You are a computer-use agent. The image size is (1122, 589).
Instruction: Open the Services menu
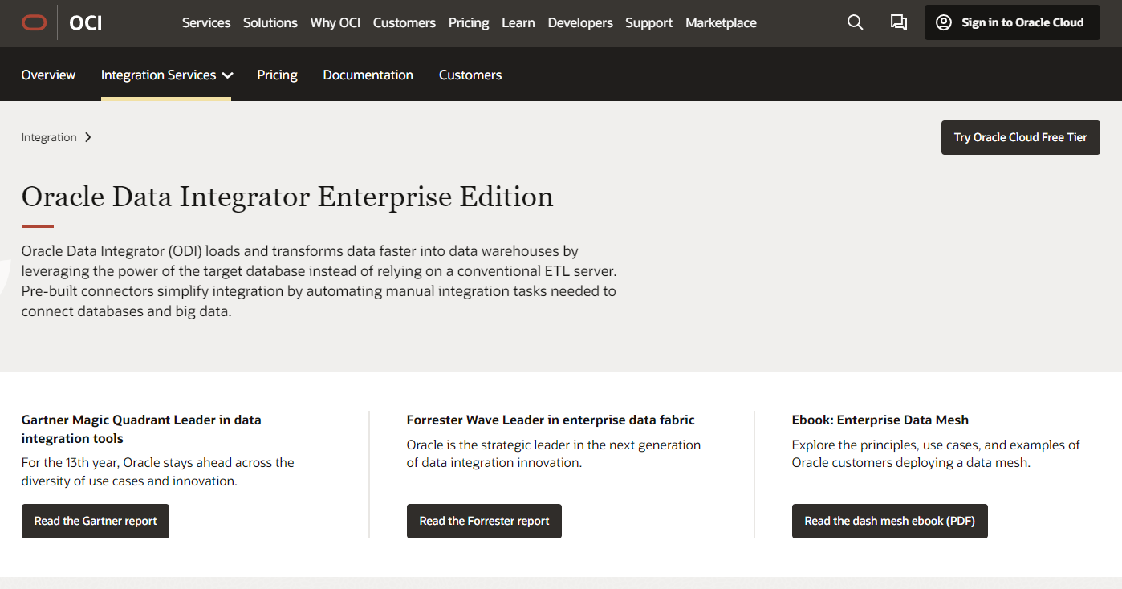(205, 22)
